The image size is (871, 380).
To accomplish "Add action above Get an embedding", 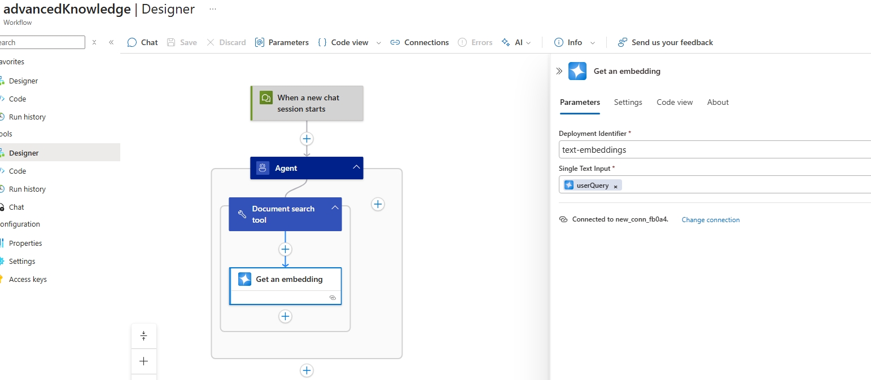I will (285, 249).
